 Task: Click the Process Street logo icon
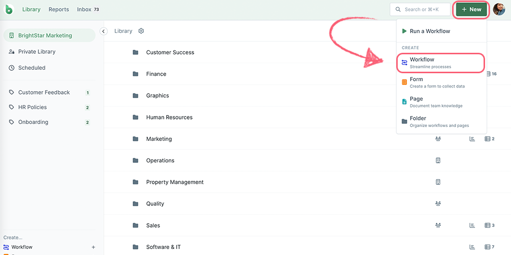[9, 9]
